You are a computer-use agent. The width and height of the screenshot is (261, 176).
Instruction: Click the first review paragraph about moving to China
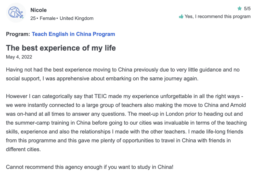click(x=123, y=74)
